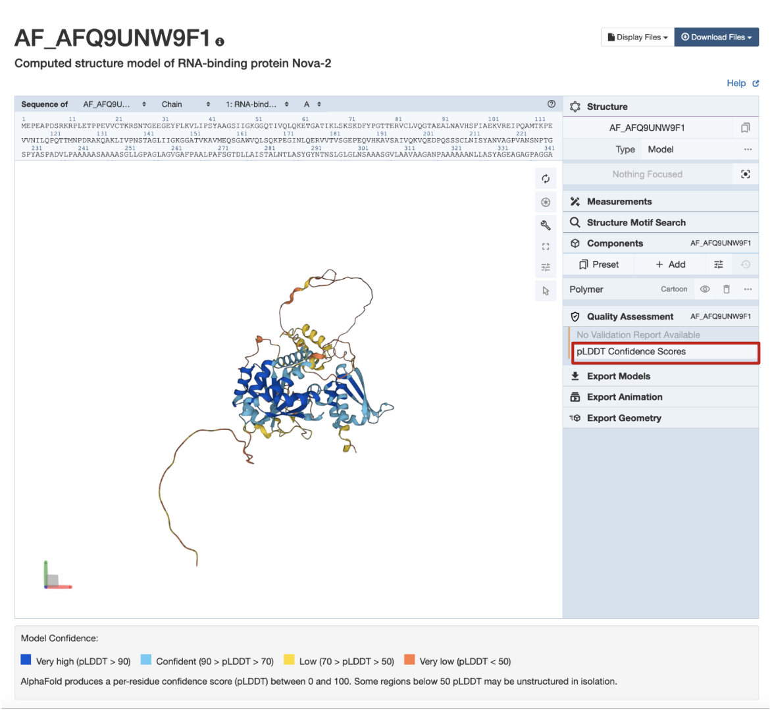This screenshot has width=770, height=722.
Task: Open the Download Files dropdown
Action: click(716, 37)
